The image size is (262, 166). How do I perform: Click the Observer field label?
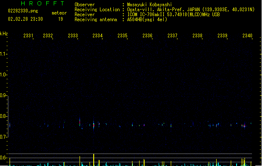pos(85,5)
